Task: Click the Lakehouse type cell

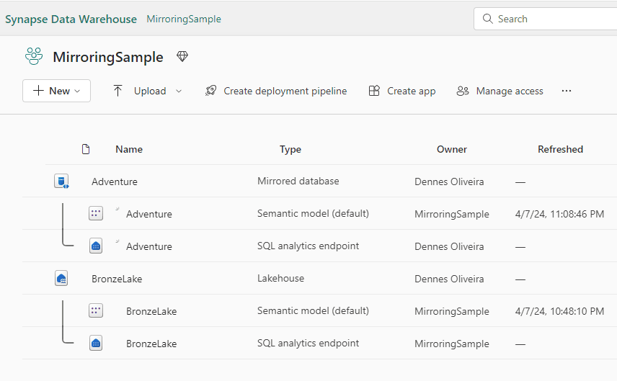Action: tap(280, 278)
